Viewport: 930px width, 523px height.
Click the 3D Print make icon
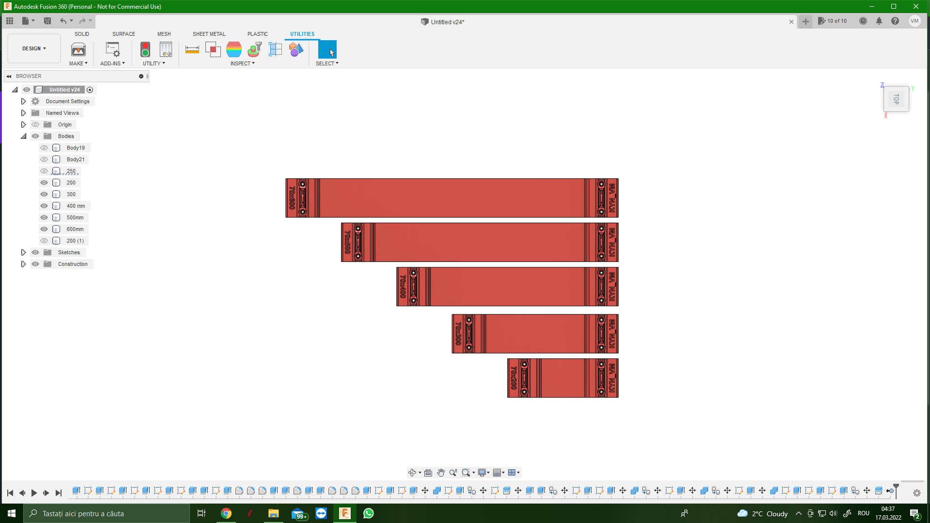tap(78, 49)
